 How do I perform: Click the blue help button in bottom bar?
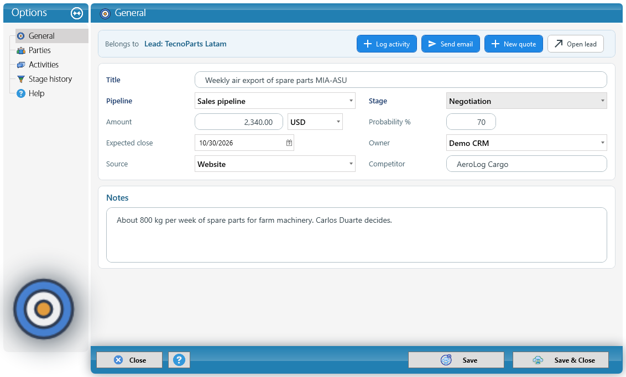[179, 360]
